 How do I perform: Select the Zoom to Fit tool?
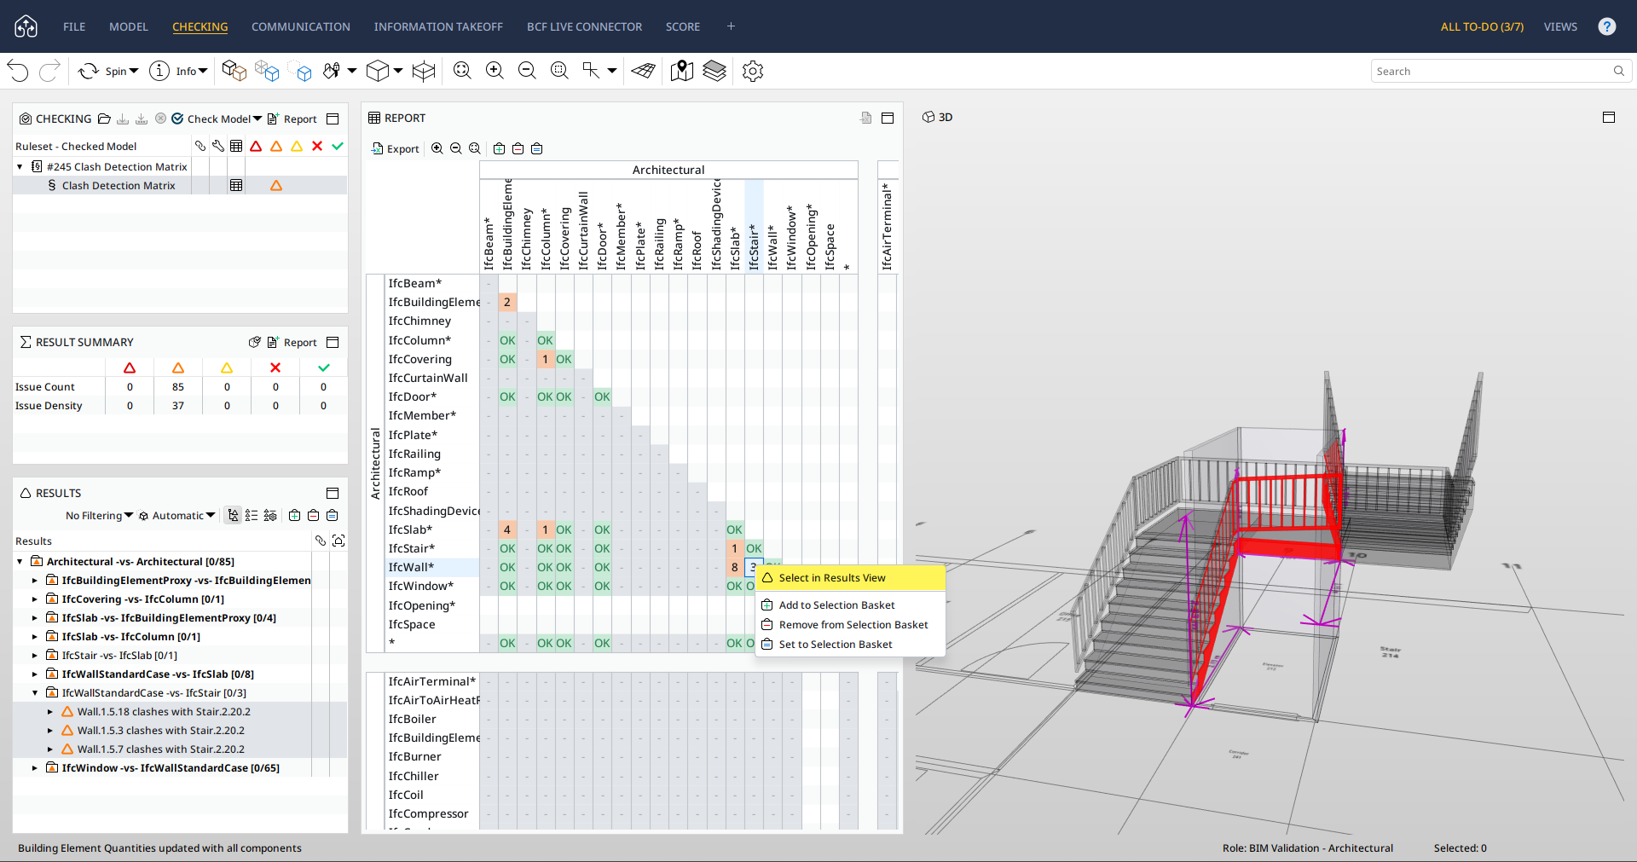coord(462,71)
